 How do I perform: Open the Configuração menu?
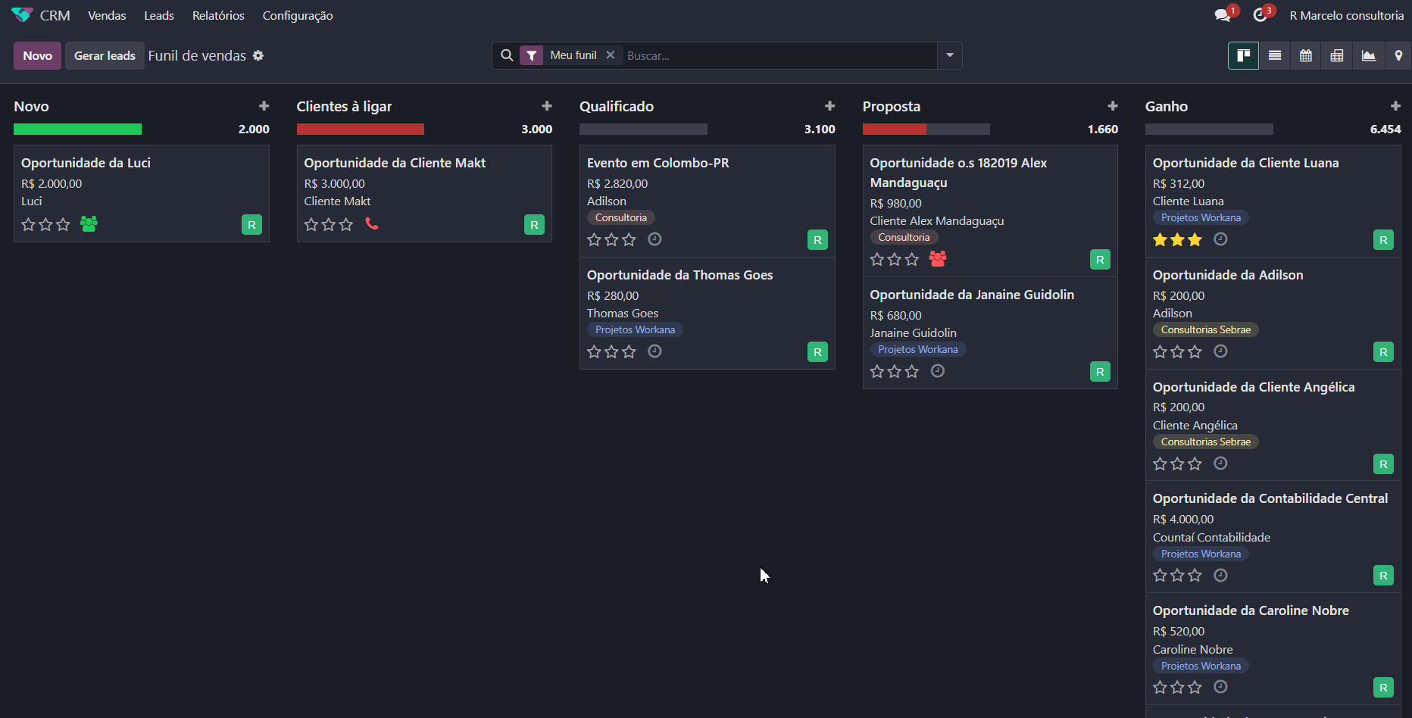tap(298, 15)
